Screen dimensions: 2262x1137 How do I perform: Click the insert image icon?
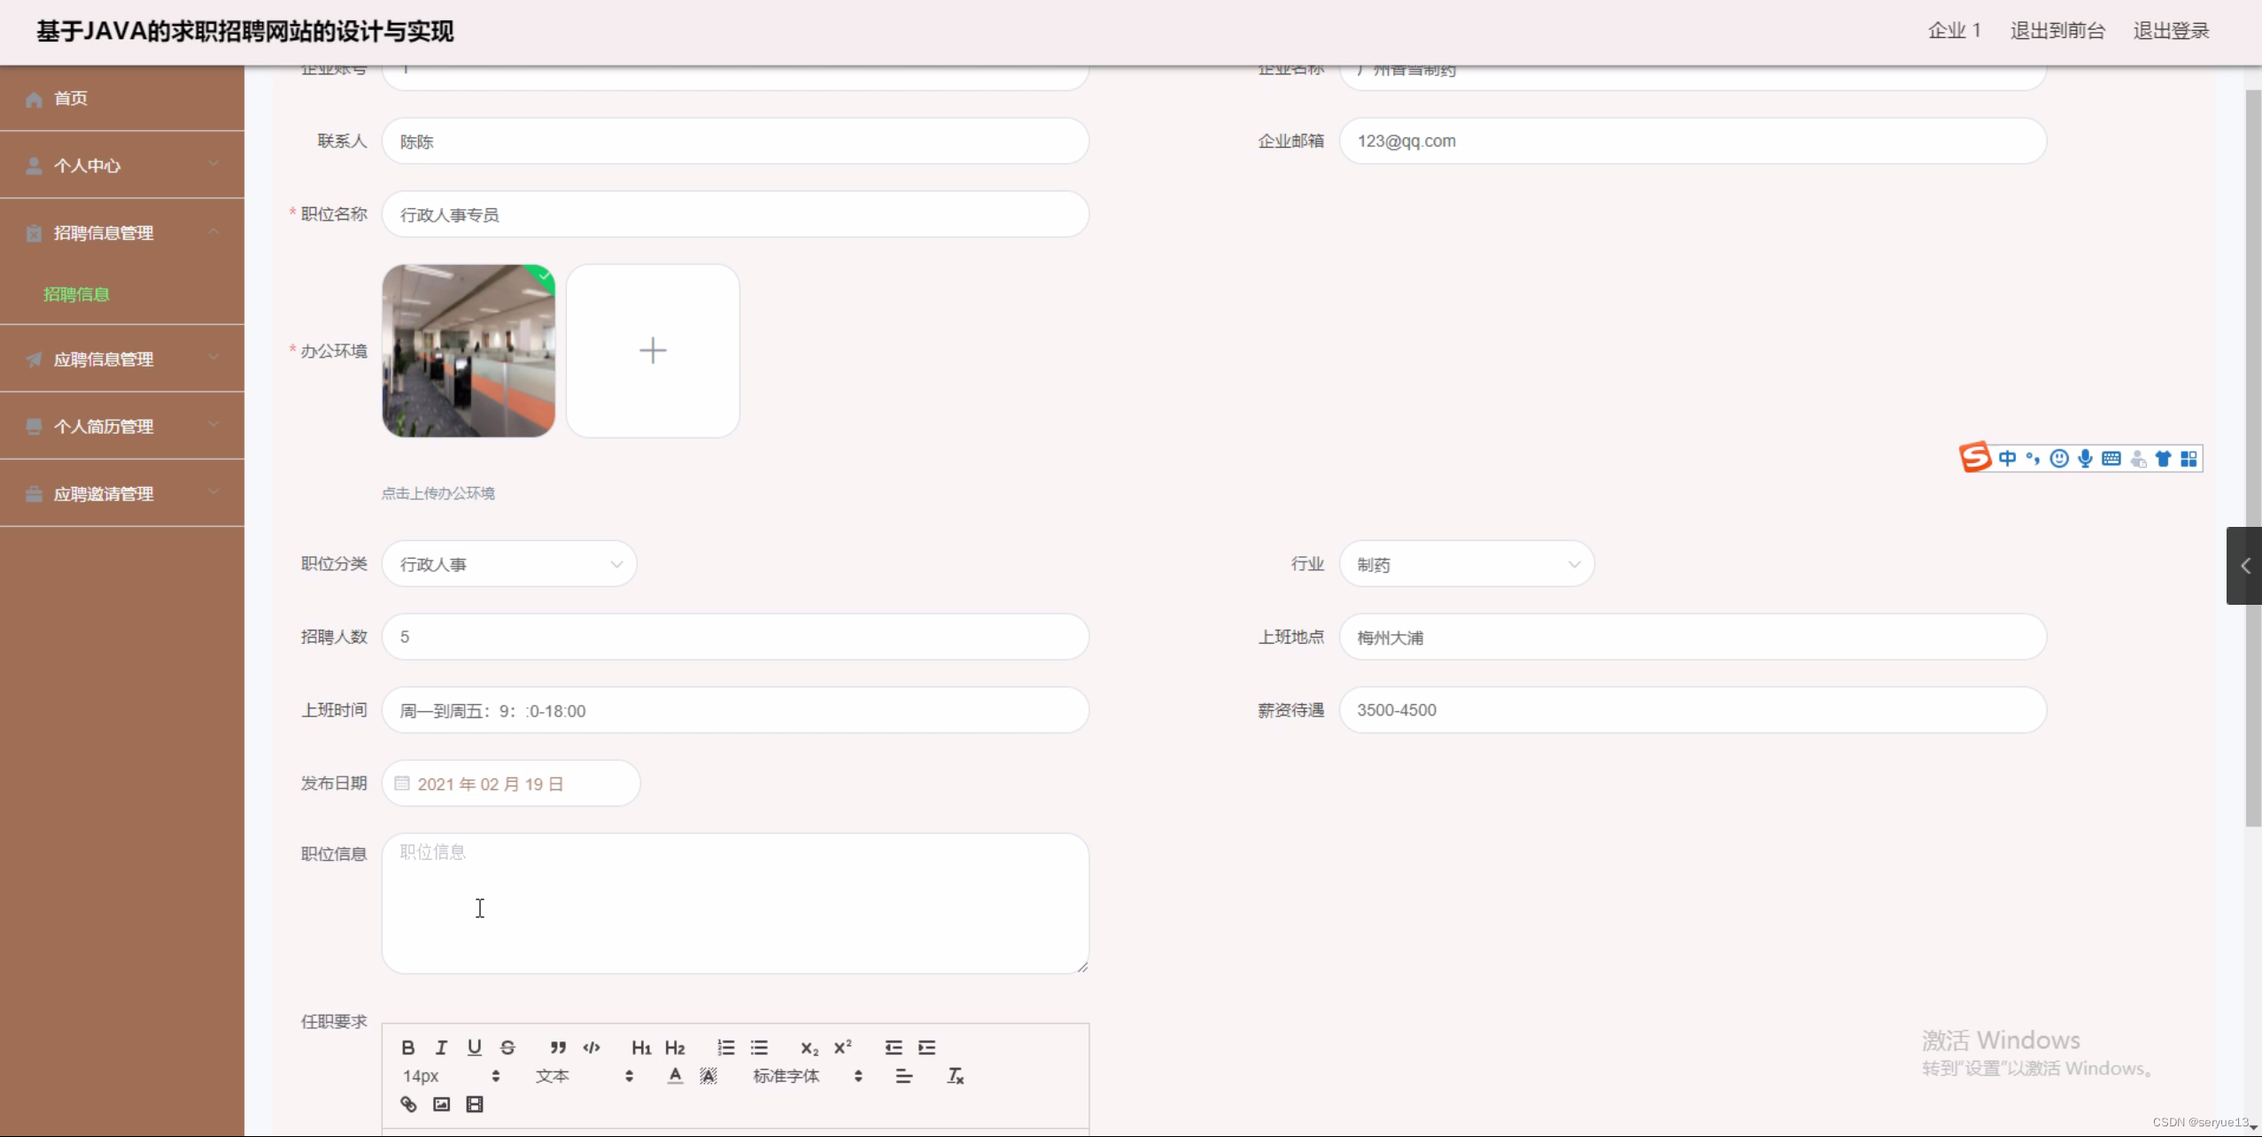coord(441,1104)
